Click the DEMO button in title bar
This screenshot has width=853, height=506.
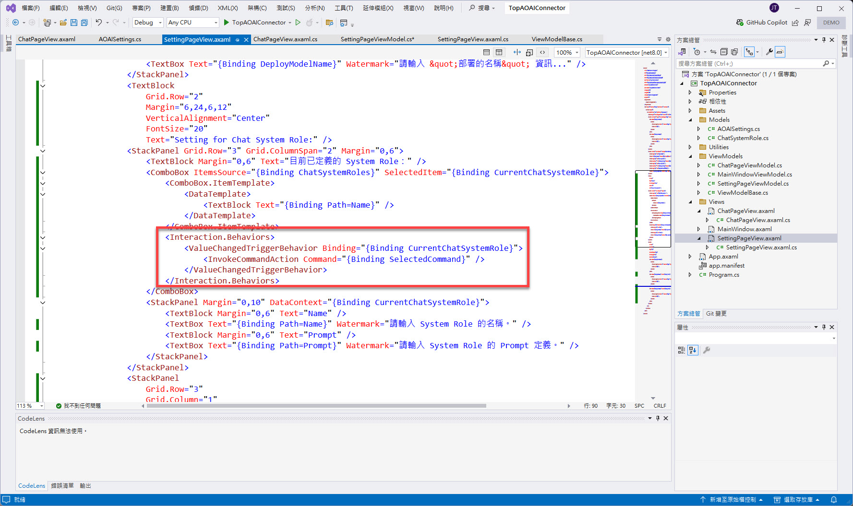point(831,23)
